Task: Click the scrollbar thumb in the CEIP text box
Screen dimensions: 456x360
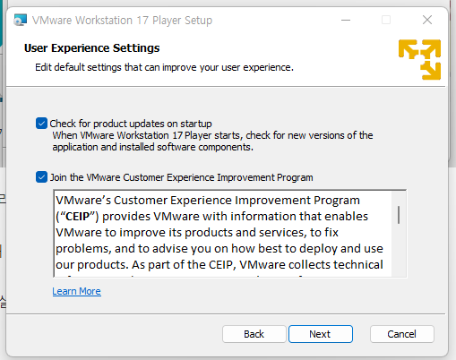Action: 399,215
